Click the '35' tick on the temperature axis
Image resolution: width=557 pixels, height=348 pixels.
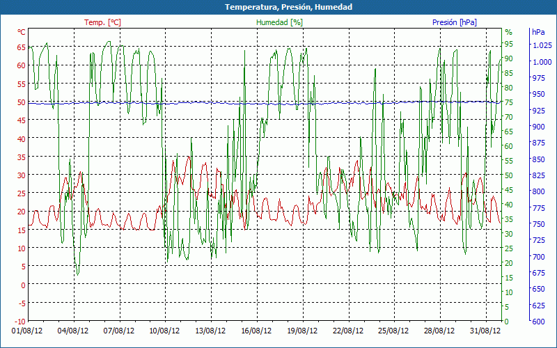[x=22, y=157]
